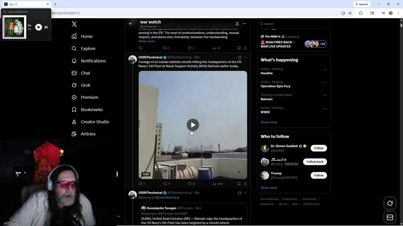Image resolution: width=403 pixels, height=226 pixels.
Task: Open quoted Konstantin Toropin post
Action: click(193, 215)
